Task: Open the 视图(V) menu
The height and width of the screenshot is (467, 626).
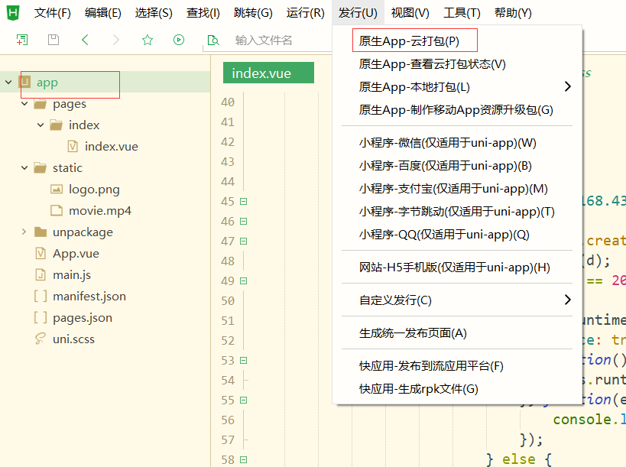Action: [x=410, y=13]
